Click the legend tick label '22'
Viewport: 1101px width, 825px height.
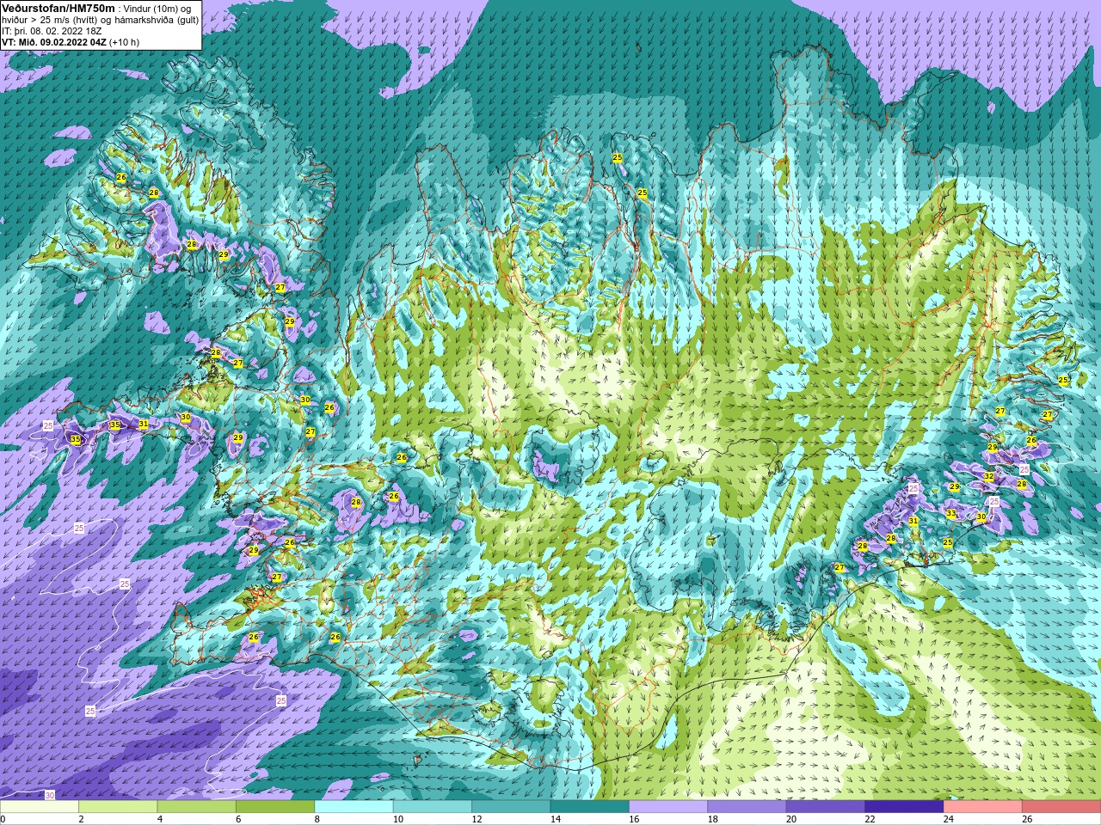pyautogui.click(x=870, y=819)
